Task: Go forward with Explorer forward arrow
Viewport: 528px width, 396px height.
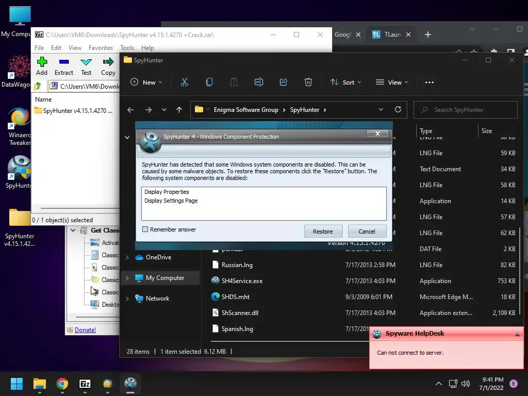Action: pyautogui.click(x=148, y=110)
